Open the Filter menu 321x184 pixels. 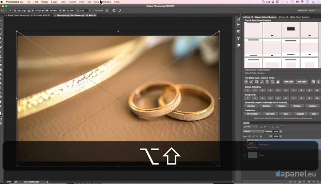81,2
